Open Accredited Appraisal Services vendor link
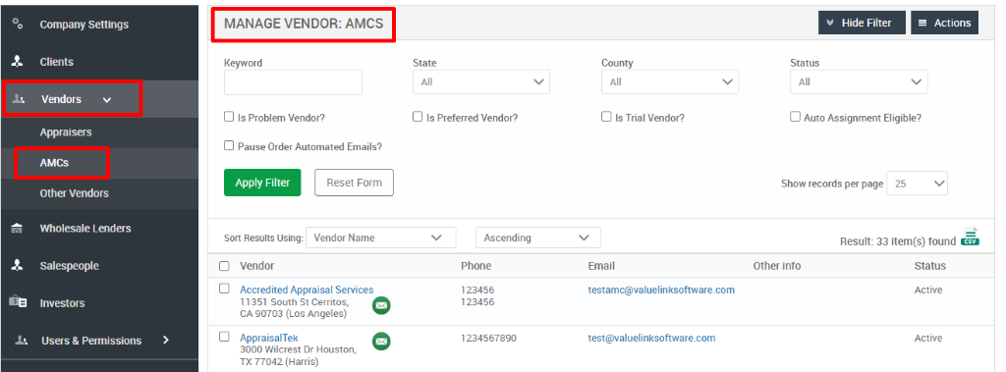The image size is (1006, 372). pos(307,290)
